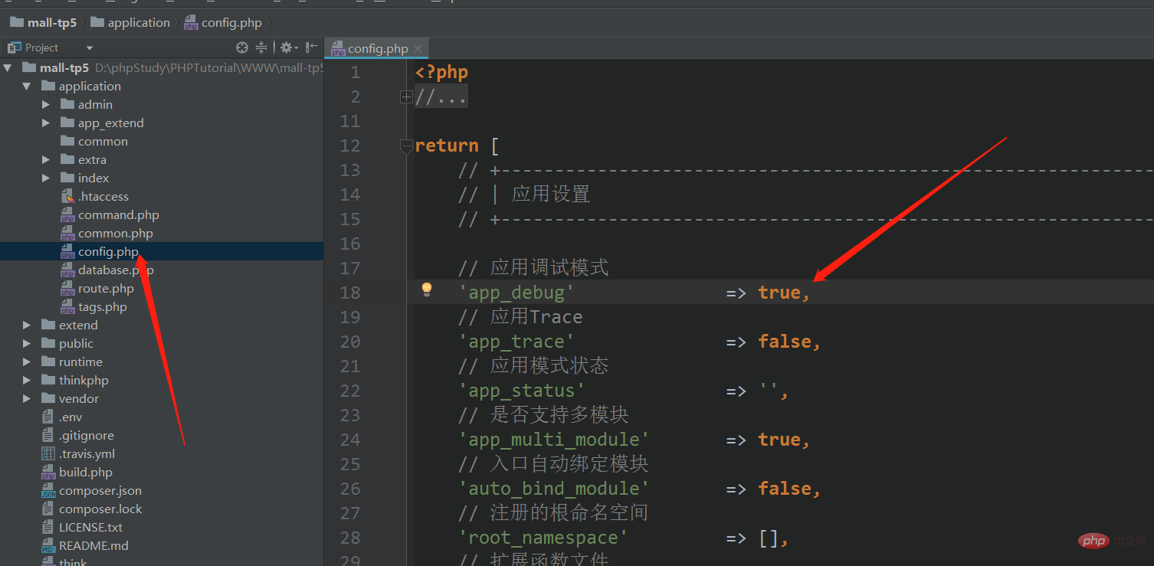This screenshot has height=566, width=1154.
Task: Click the application breadcrumb in navigation bar
Action: [138, 23]
